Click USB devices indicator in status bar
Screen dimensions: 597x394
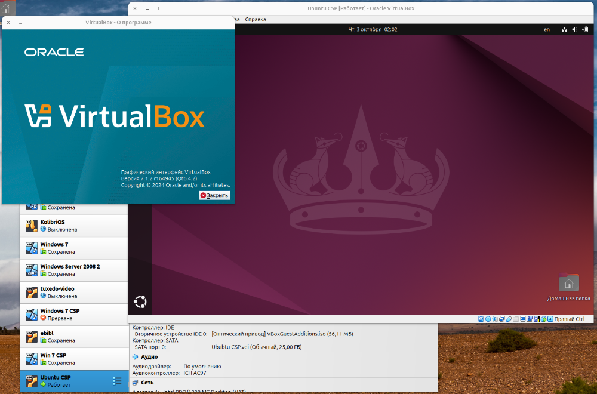[509, 319]
